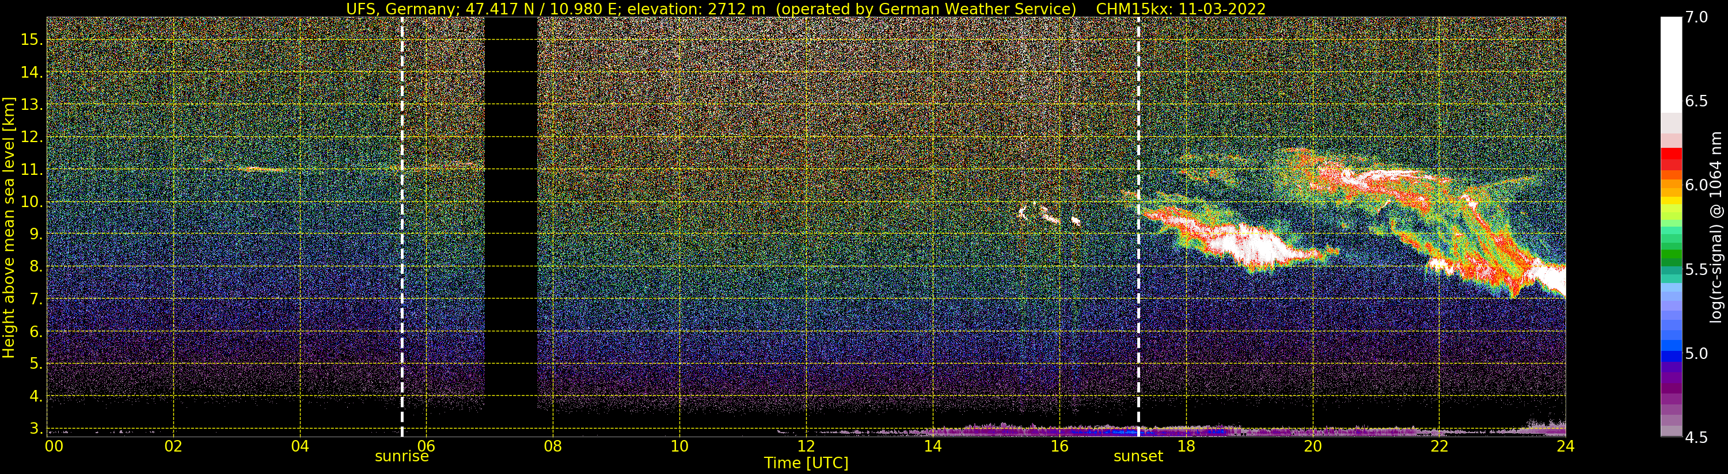Click the time axis tick '00'
1728x474 pixels.
point(54,446)
